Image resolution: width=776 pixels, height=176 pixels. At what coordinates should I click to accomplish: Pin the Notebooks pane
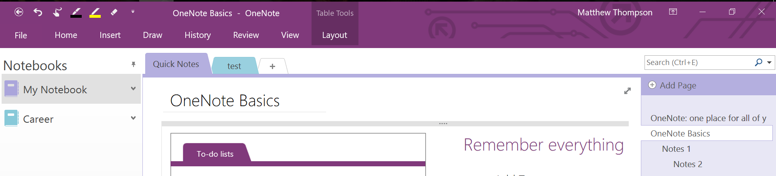[133, 64]
